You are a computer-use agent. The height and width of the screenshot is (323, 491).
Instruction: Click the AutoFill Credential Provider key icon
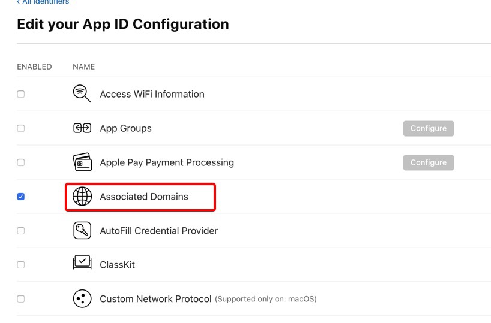coord(82,231)
